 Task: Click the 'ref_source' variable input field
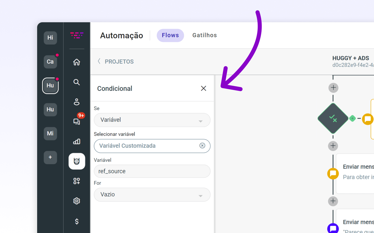pyautogui.click(x=152, y=171)
